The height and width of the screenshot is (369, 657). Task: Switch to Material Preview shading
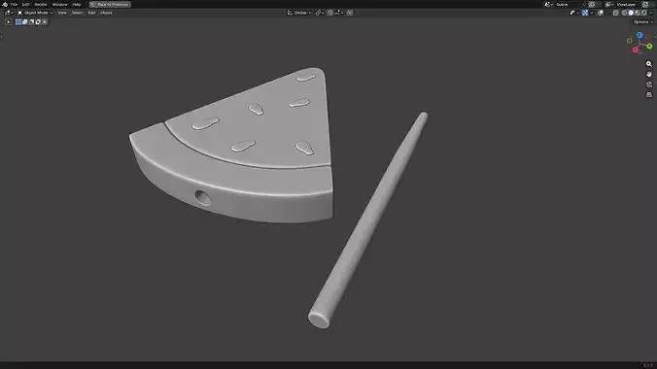pos(638,13)
